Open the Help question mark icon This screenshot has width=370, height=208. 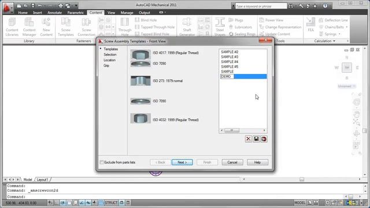tap(325, 6)
